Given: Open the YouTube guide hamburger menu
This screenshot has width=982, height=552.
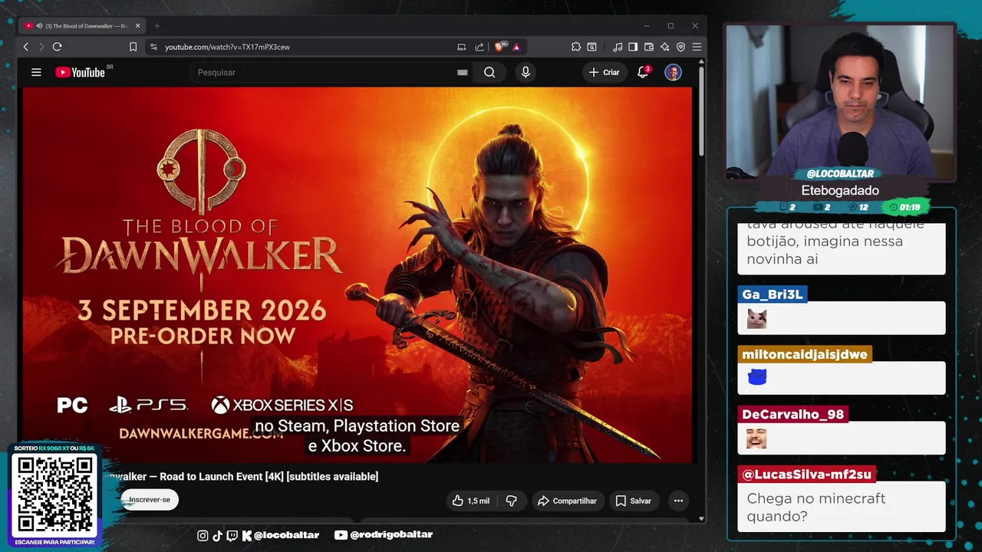Looking at the screenshot, I should (x=36, y=72).
